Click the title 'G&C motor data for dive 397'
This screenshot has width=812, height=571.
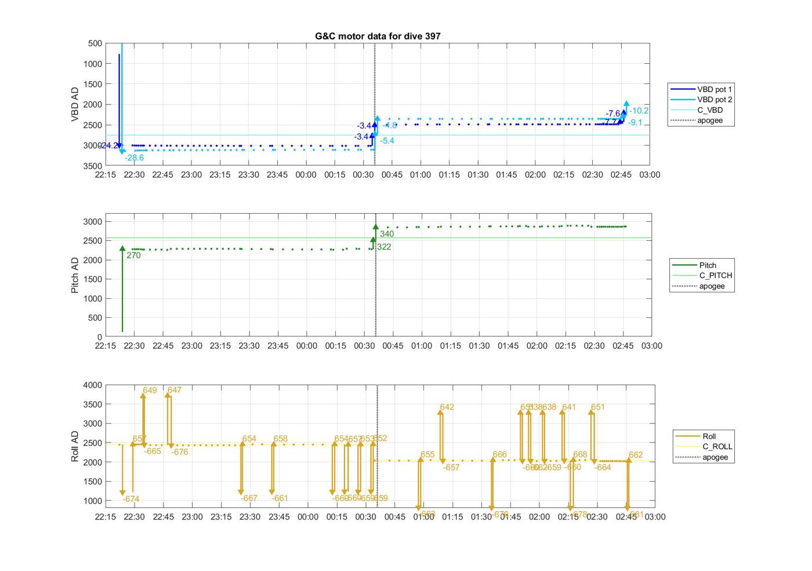pos(378,36)
